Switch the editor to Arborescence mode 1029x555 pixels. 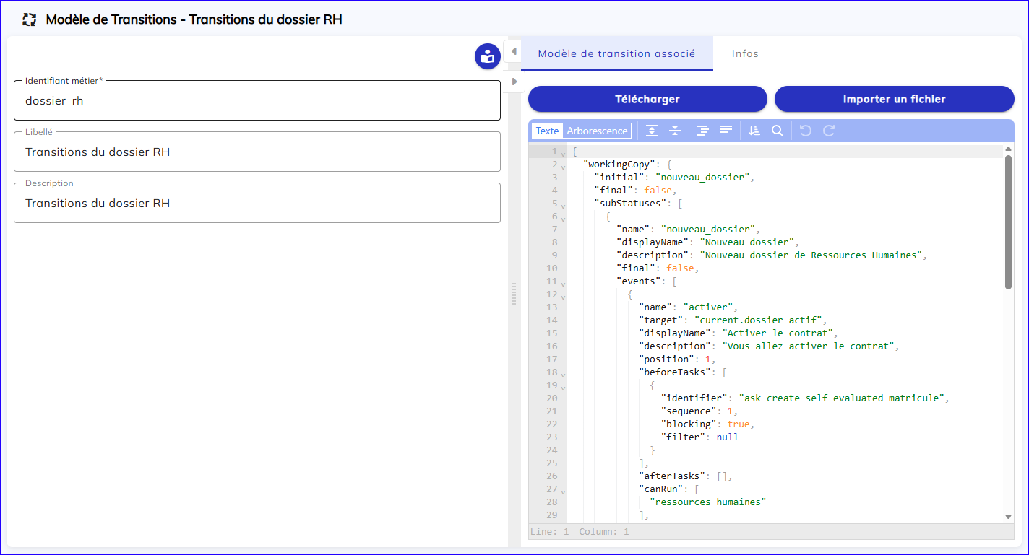[x=597, y=131]
